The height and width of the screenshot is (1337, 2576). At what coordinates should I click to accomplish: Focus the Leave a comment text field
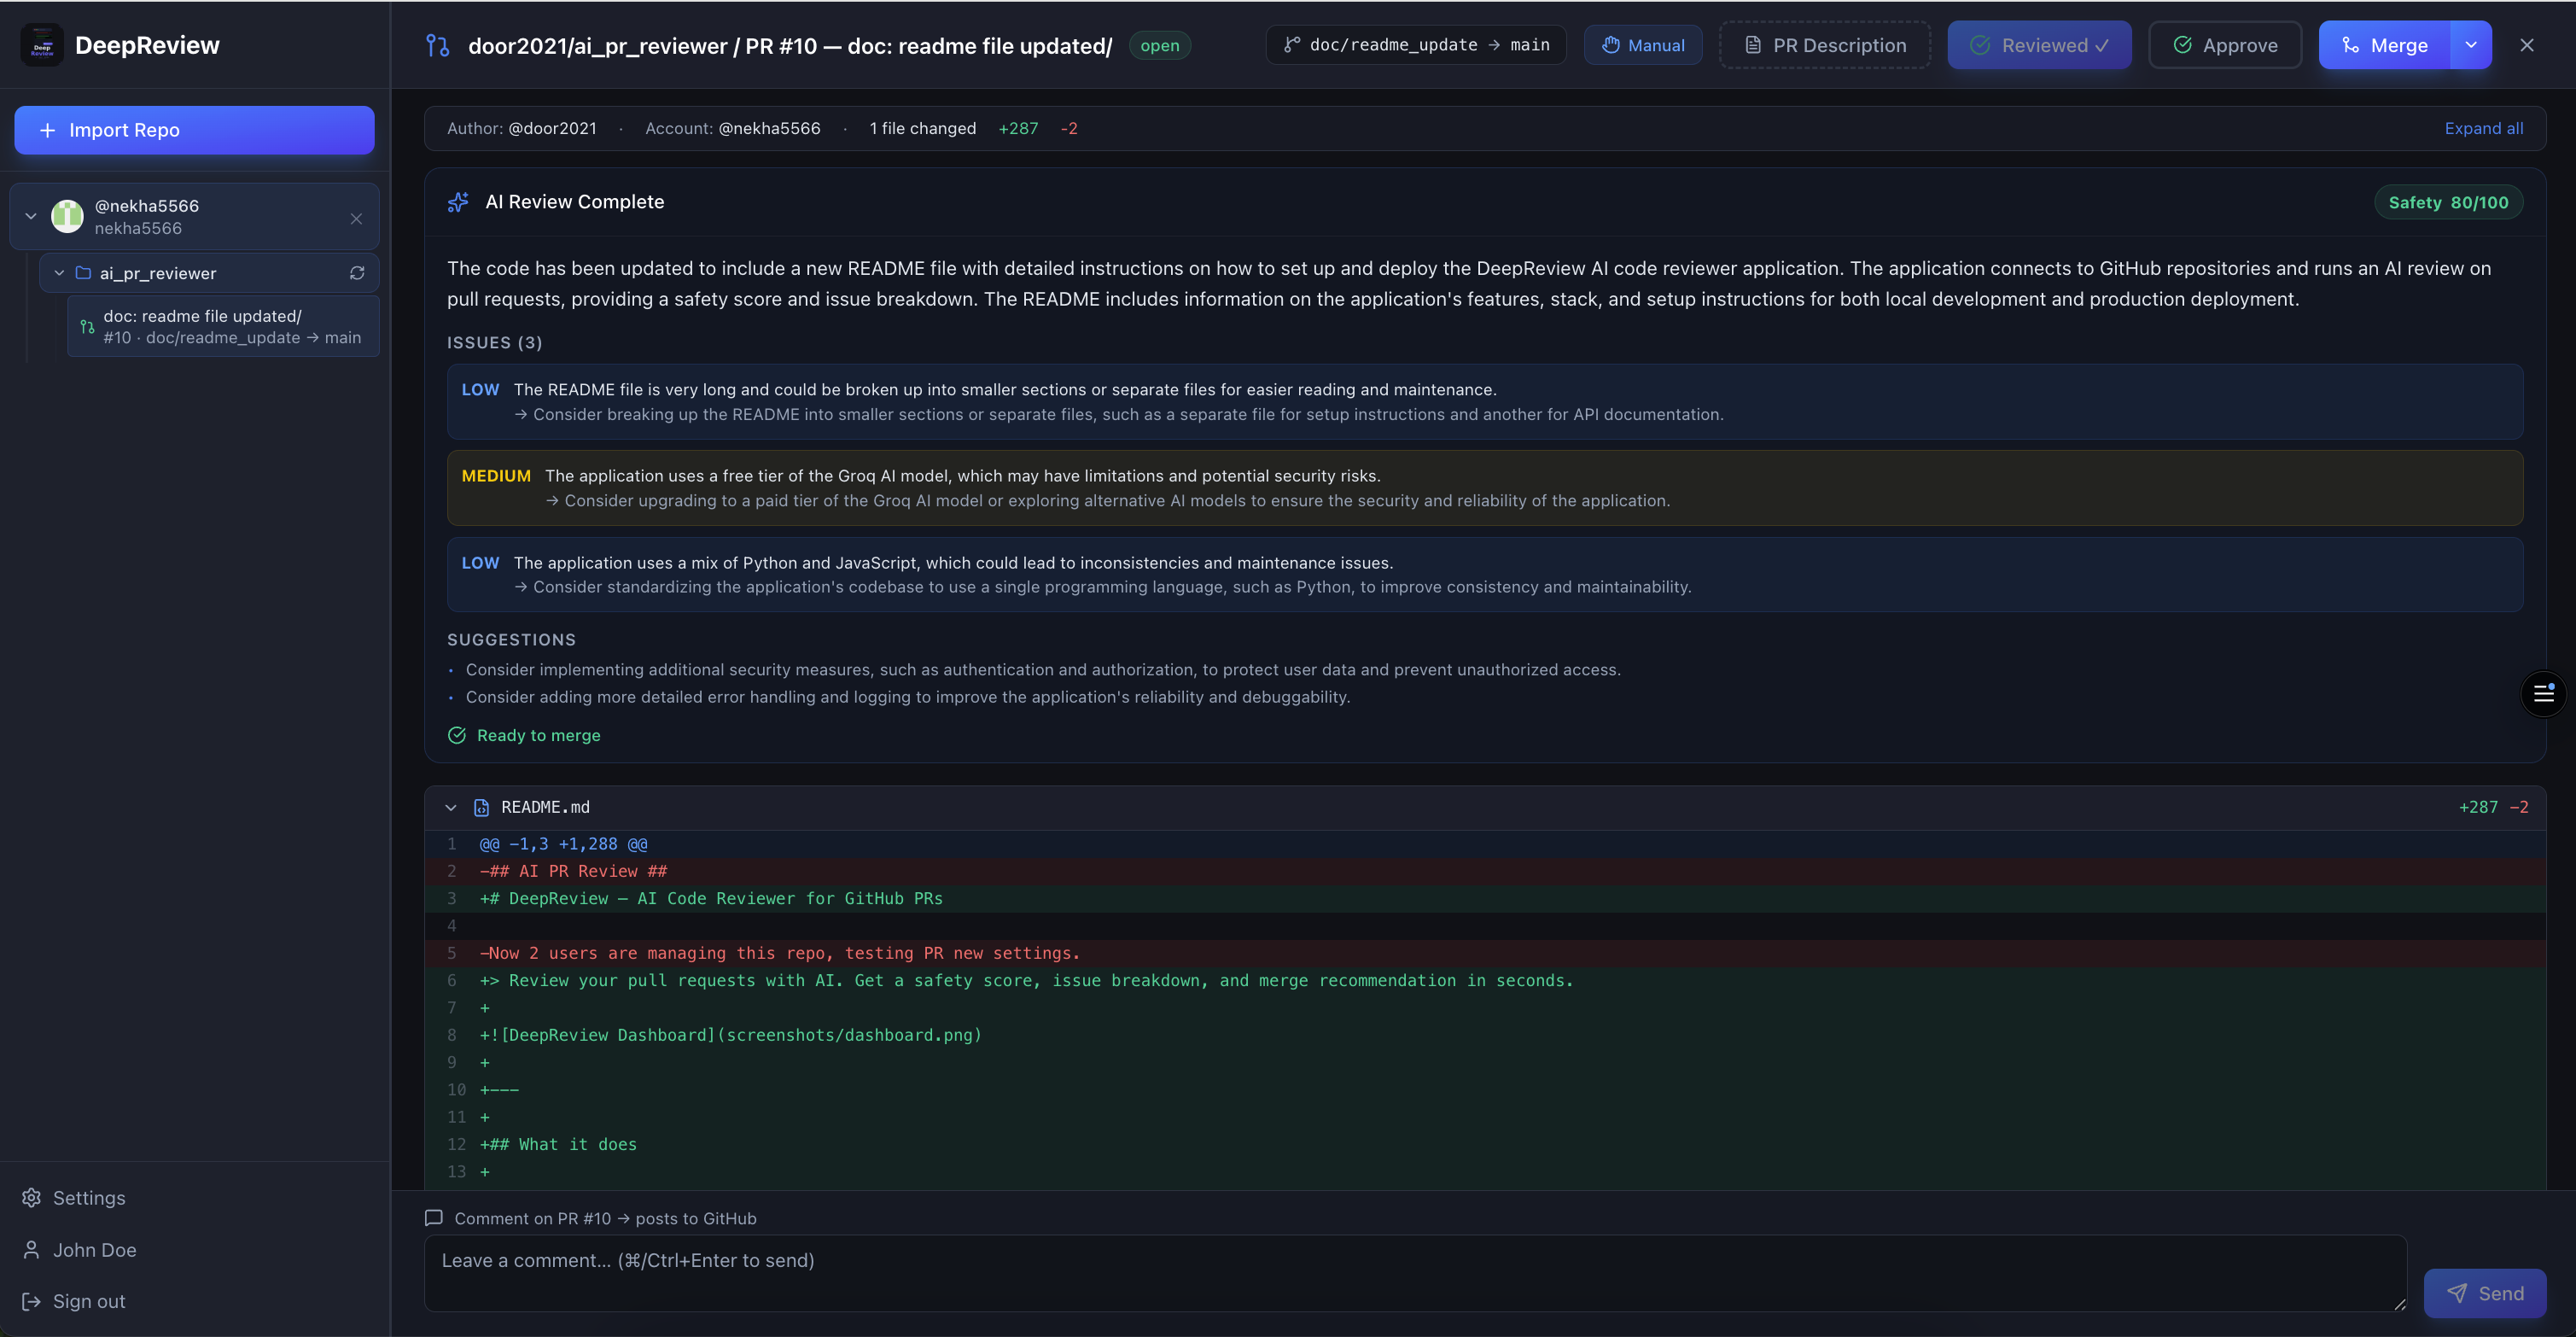[1415, 1273]
